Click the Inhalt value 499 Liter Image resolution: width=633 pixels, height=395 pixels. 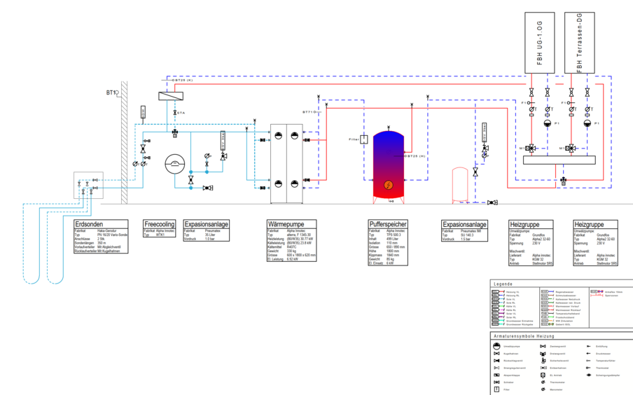click(x=393, y=239)
